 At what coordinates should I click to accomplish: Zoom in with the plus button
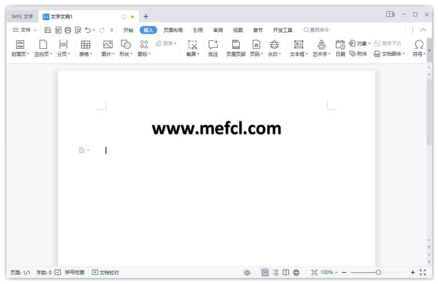412,272
